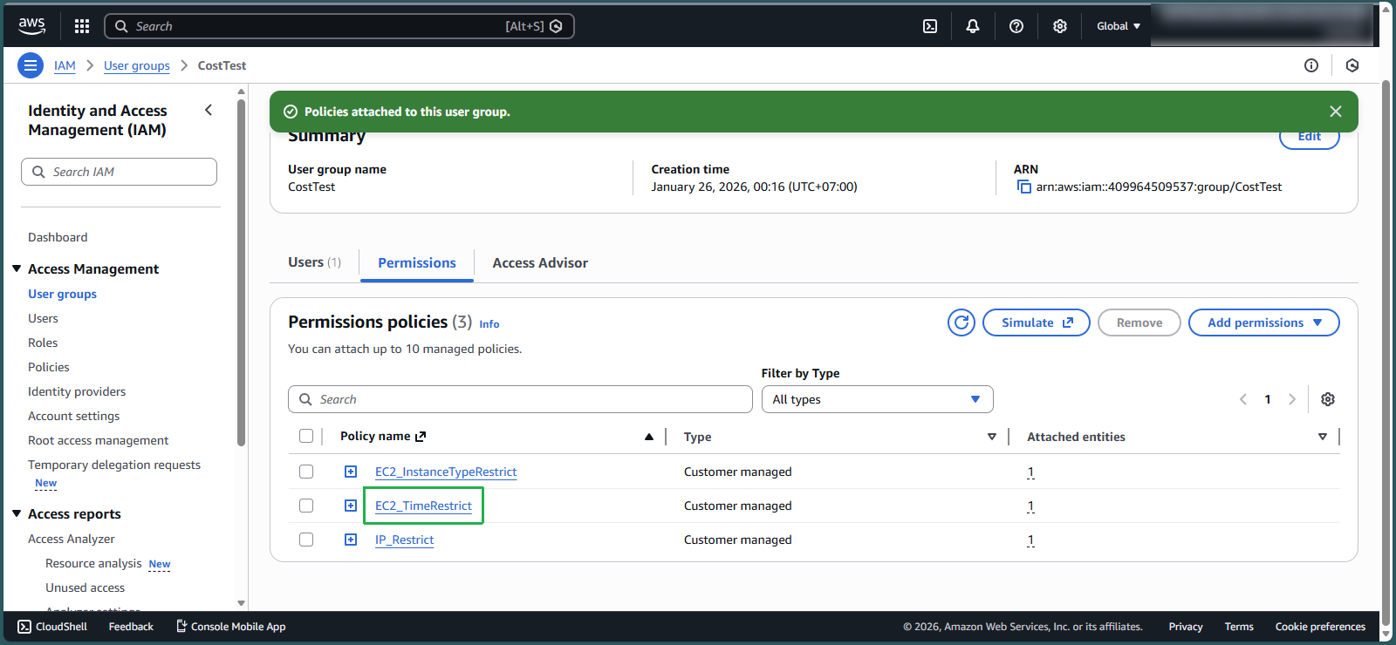Expand the EC2_InstanceTypeRestrict policy details
The image size is (1396, 645).
click(351, 472)
